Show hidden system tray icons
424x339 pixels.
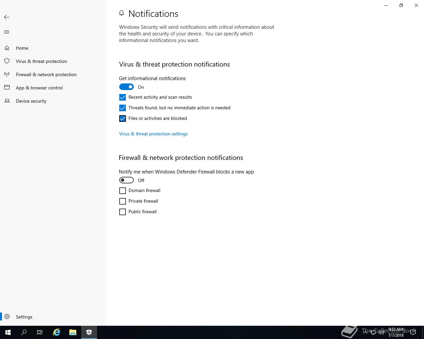365,332
